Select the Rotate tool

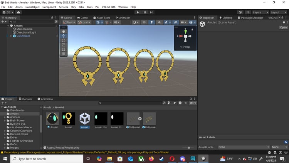point(64,40)
